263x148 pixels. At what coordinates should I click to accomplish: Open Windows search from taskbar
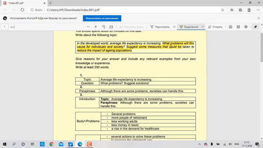[x=14, y=144]
